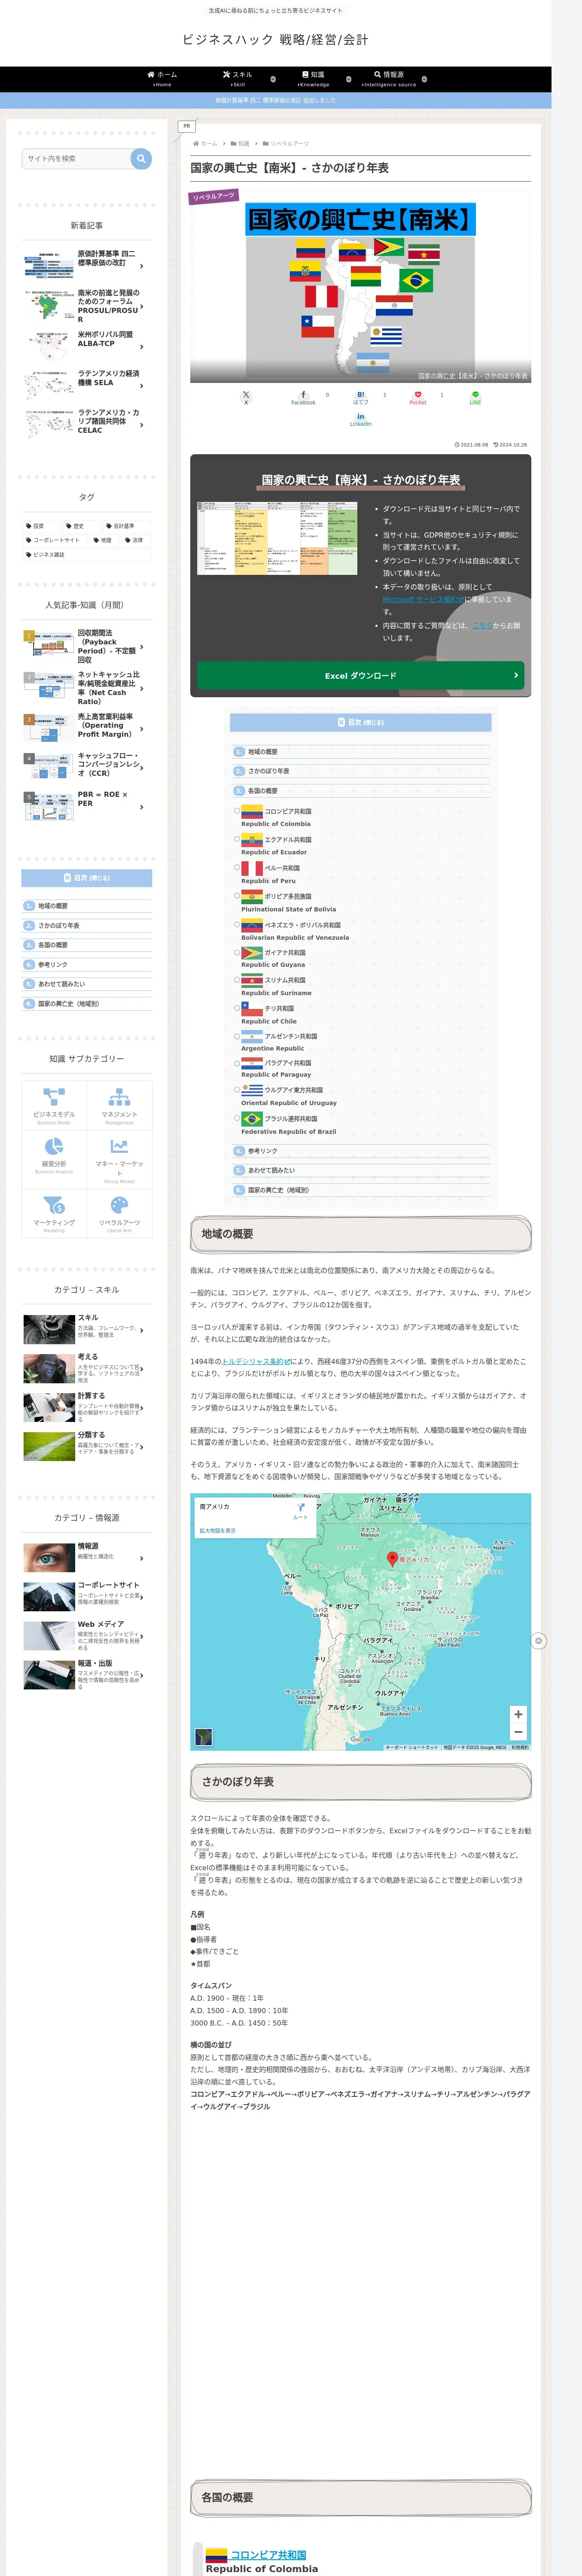Open the マーケティング subcategory tile
This screenshot has width=582, height=2576.
pyautogui.click(x=54, y=1213)
